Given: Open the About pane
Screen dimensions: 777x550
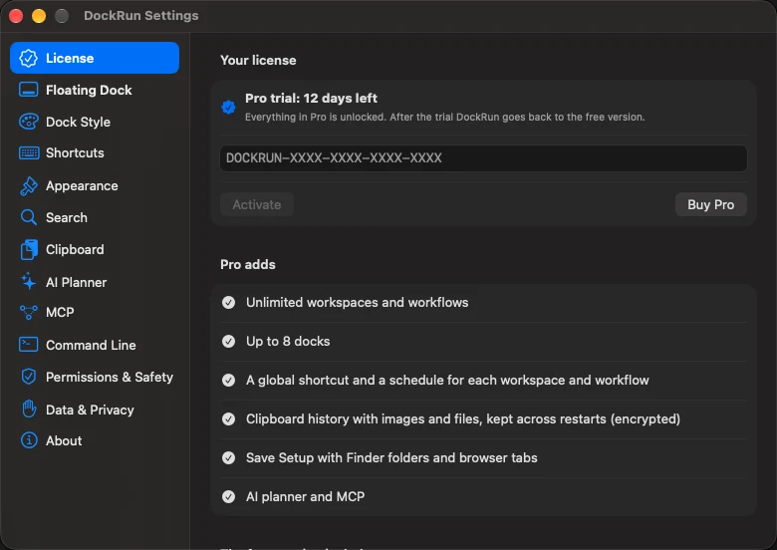Looking at the screenshot, I should point(95,440).
